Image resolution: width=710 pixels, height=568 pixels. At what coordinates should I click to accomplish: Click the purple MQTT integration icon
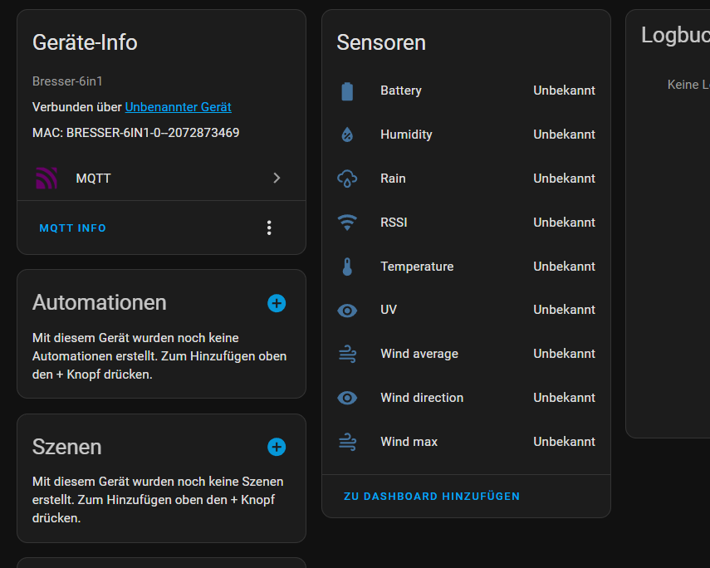click(x=47, y=178)
